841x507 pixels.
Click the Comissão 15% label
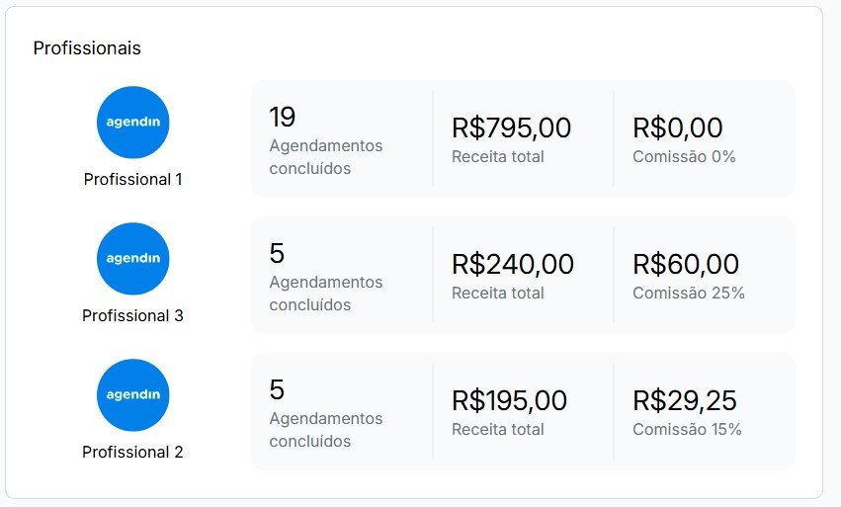click(x=687, y=429)
